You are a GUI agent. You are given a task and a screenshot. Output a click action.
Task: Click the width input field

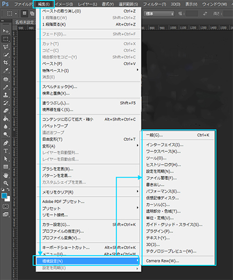[x=192, y=13]
